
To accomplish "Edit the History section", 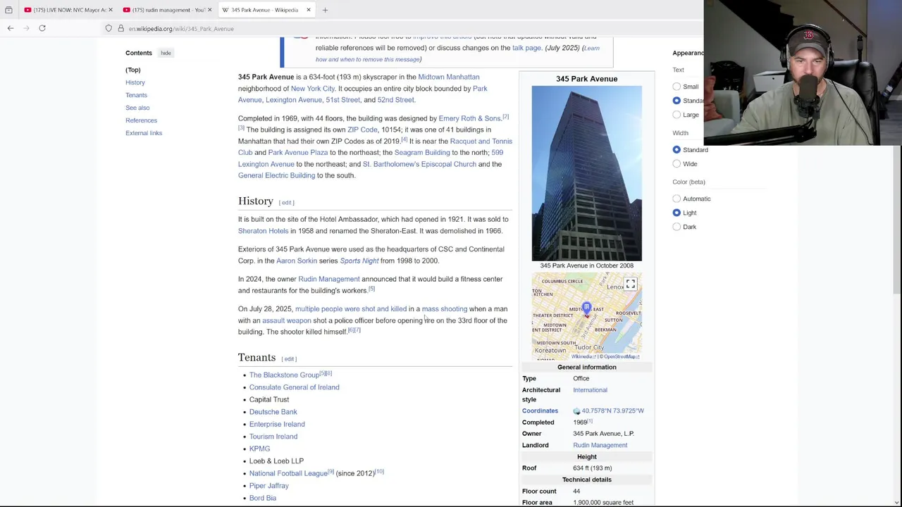I will click(286, 203).
